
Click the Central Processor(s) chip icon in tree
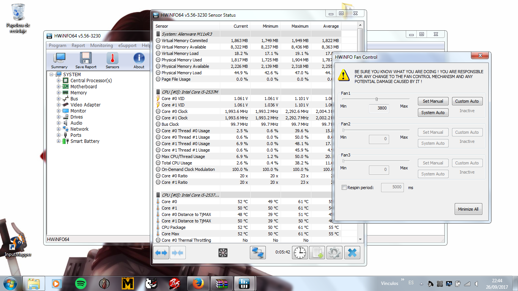point(66,80)
